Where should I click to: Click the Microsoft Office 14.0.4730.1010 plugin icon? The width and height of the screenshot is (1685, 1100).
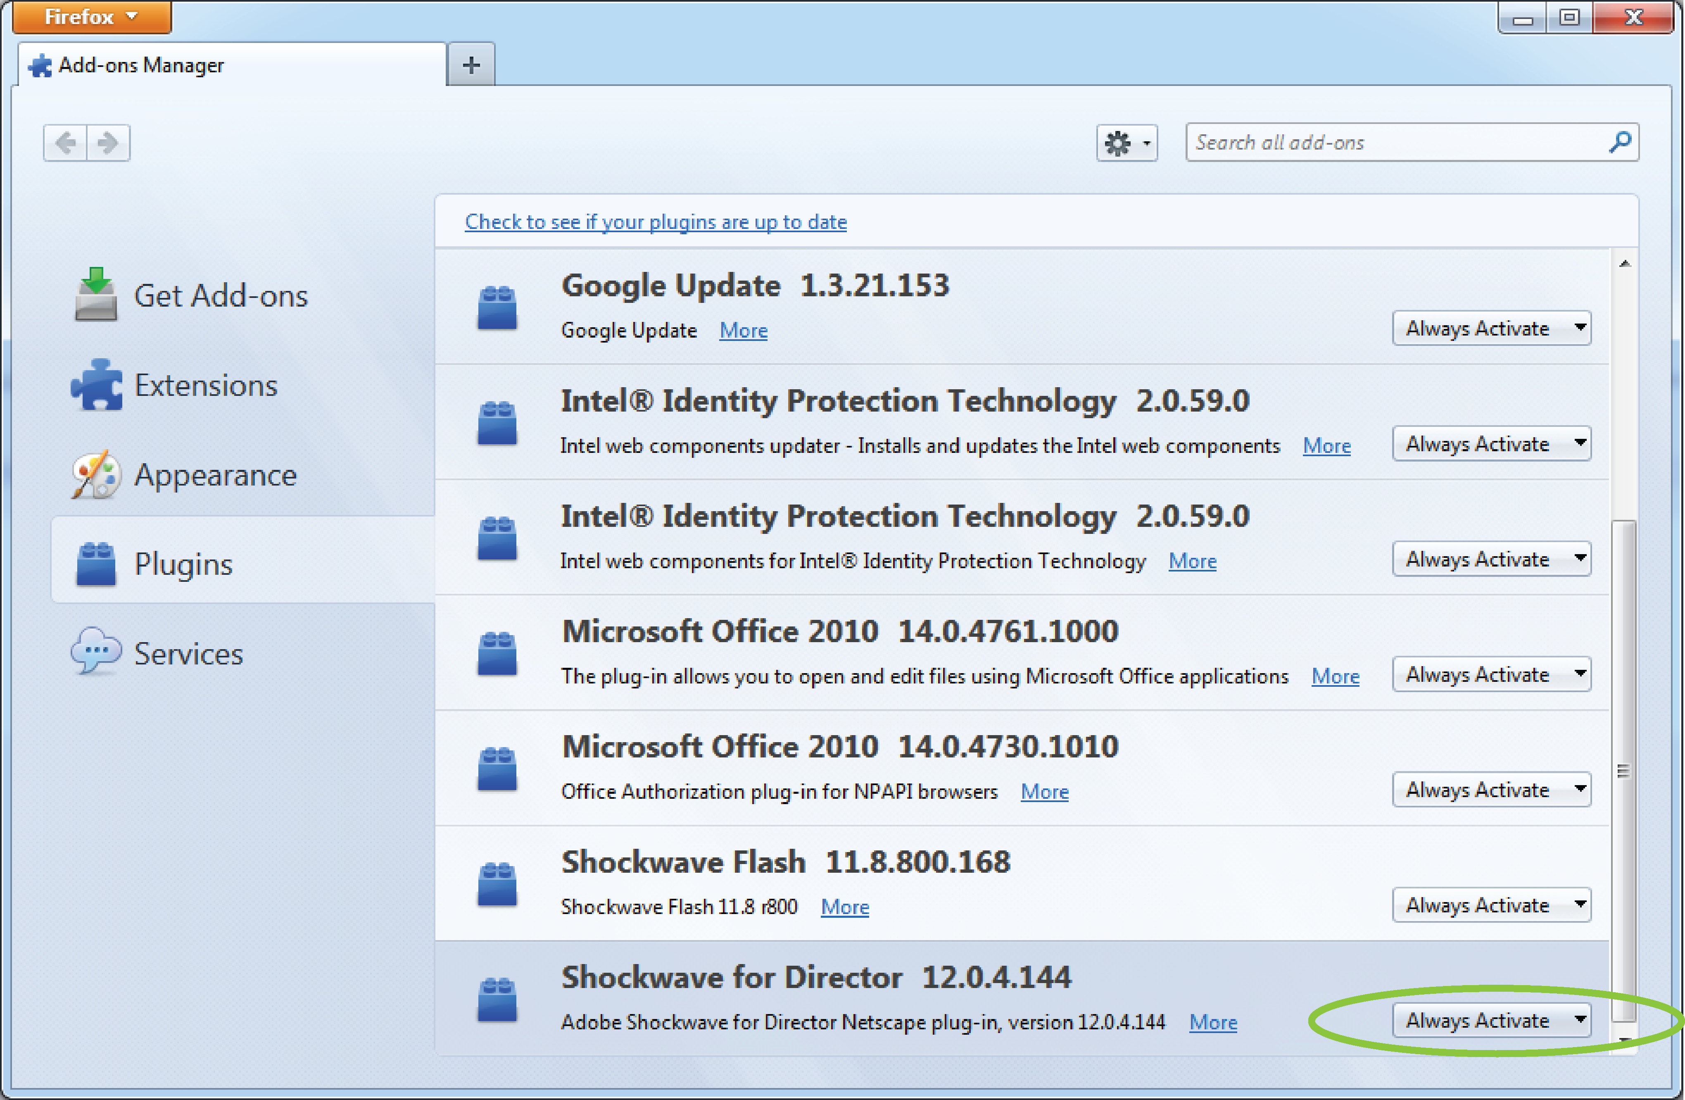(x=497, y=769)
